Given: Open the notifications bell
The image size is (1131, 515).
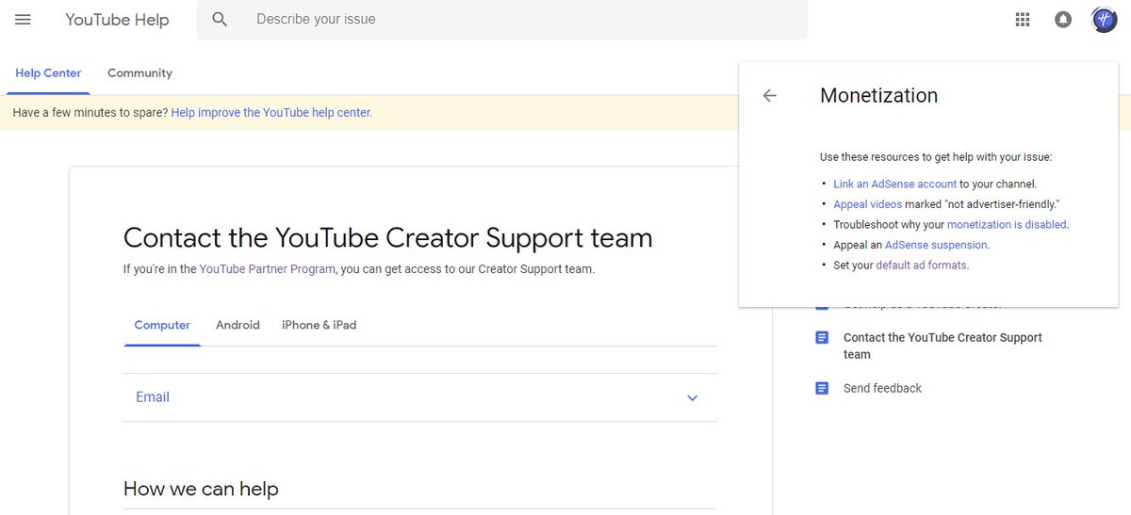Looking at the screenshot, I should coord(1063,19).
